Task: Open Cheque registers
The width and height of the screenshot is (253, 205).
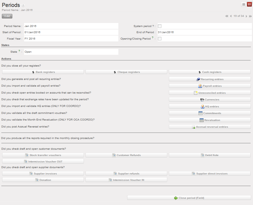Action: click(x=126, y=72)
